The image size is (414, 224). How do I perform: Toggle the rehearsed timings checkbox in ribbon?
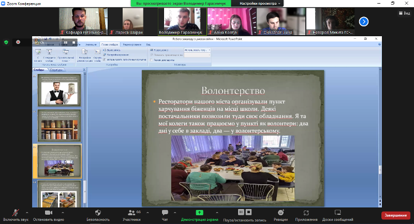[104, 59]
